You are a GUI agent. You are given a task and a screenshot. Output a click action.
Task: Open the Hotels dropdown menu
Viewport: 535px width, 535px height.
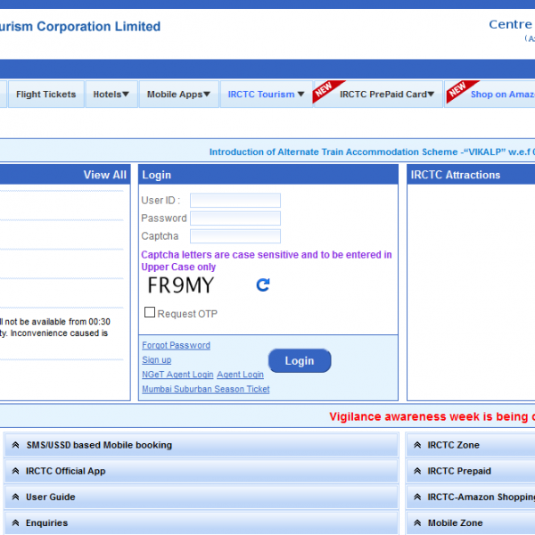click(111, 95)
